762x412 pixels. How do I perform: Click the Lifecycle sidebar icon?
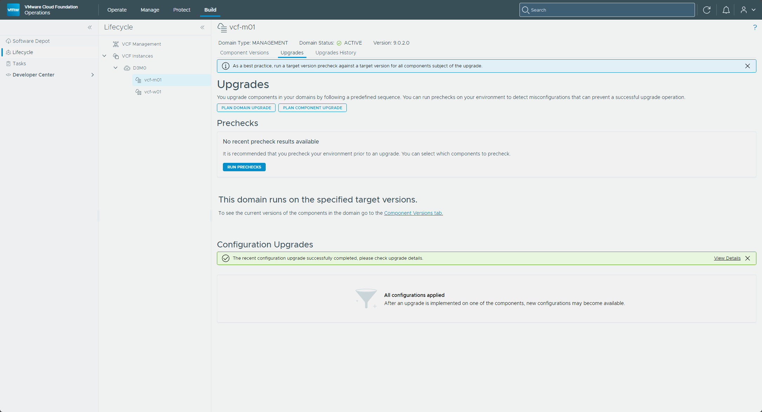coord(8,52)
